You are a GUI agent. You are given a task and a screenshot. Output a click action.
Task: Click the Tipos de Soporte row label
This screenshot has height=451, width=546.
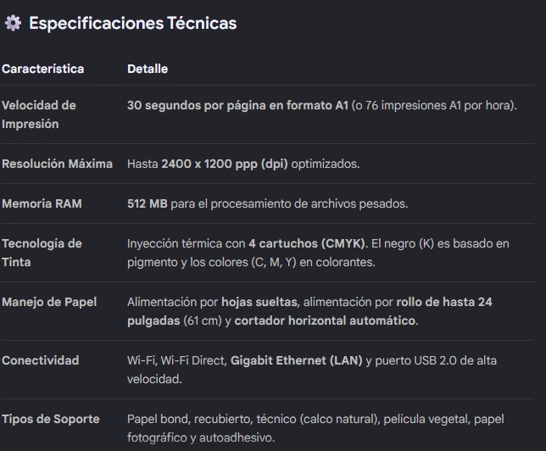(x=51, y=419)
